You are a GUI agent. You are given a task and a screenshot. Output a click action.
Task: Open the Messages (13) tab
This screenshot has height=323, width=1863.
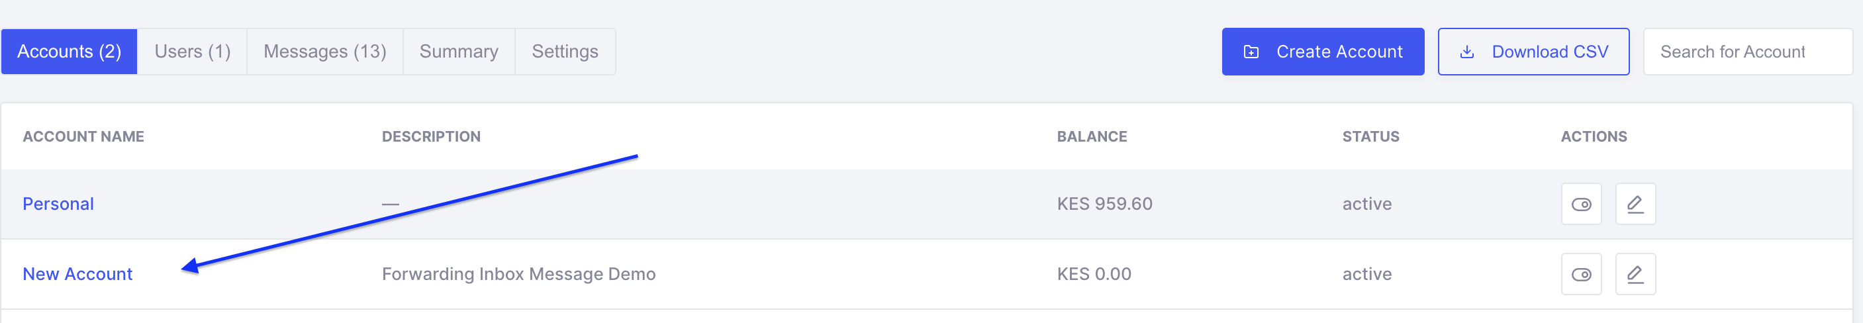coord(324,52)
